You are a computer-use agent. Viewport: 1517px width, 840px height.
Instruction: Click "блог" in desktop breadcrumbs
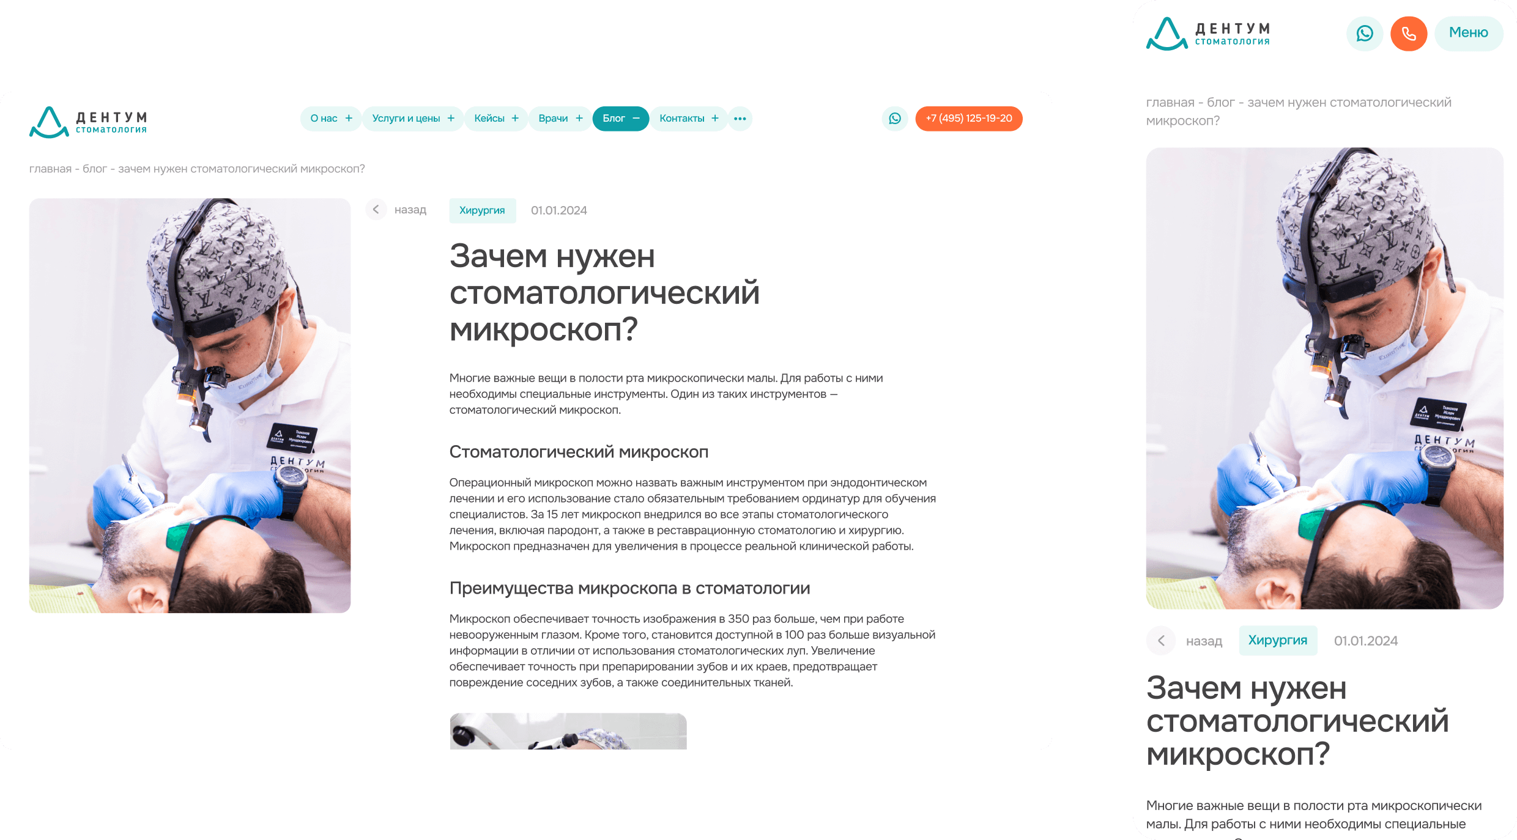coord(95,169)
